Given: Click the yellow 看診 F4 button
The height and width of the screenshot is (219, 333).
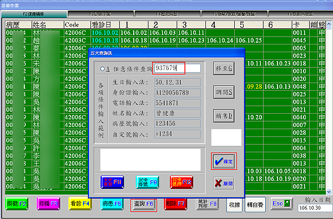Looking at the screenshot, I should (x=80, y=203).
